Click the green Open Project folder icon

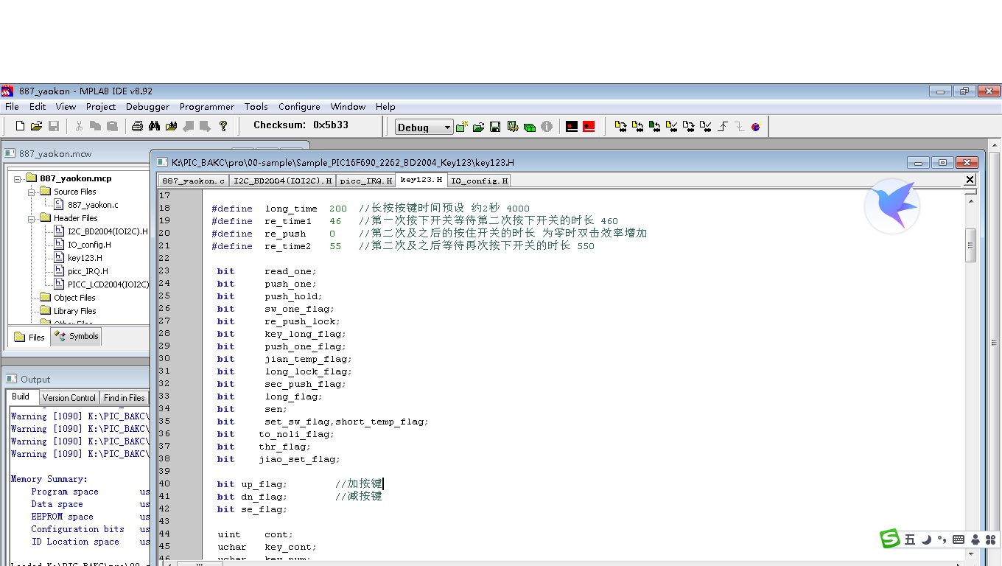pos(479,127)
